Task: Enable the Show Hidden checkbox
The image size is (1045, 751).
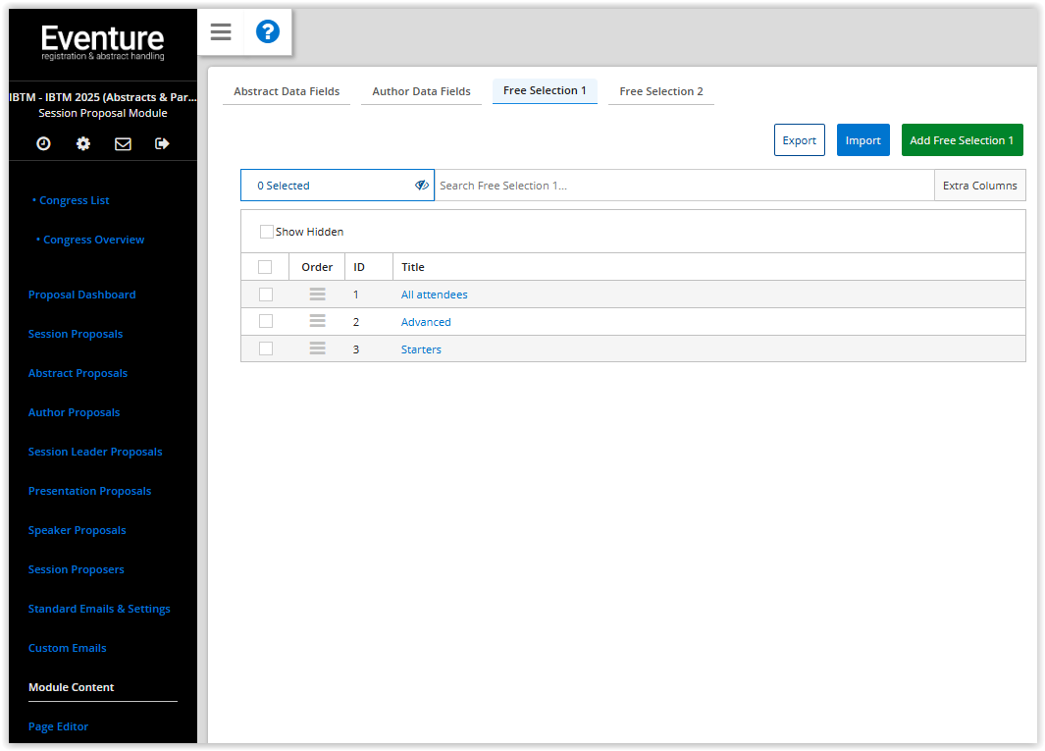Action: (x=267, y=232)
